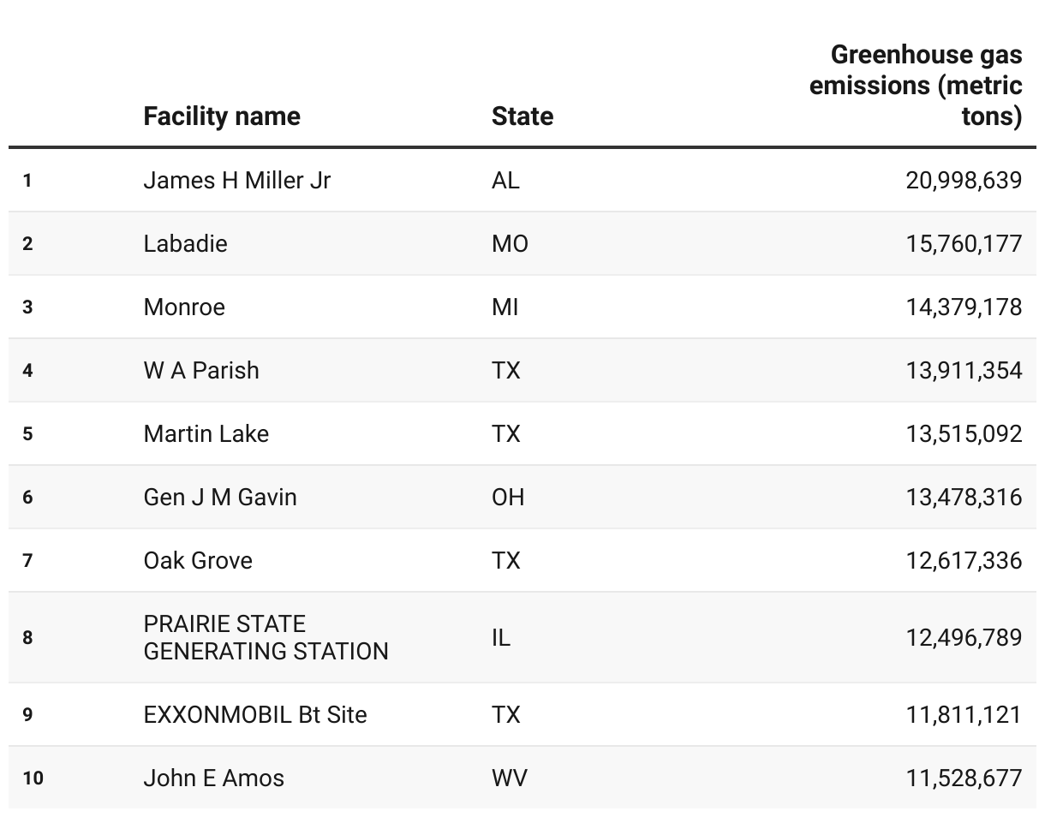The image size is (1045, 817).
Task: Select the W A Parish row name
Action: pyautogui.click(x=201, y=371)
